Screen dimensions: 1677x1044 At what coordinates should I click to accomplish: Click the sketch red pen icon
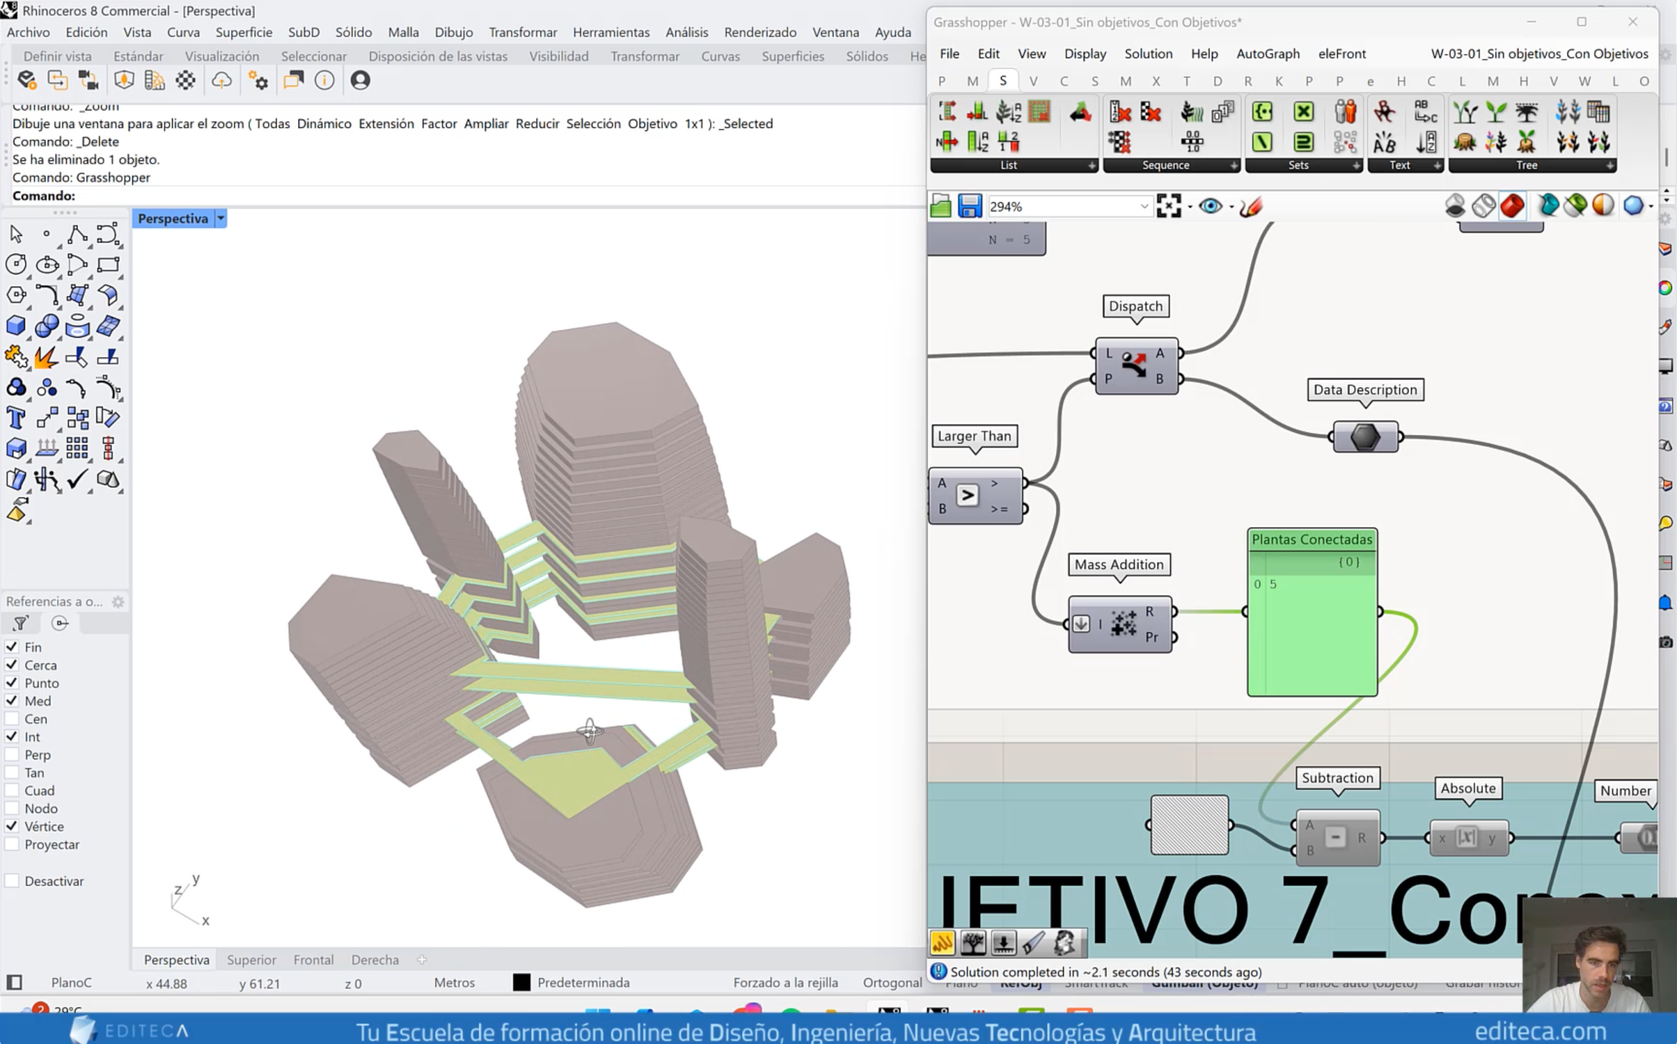click(1251, 206)
